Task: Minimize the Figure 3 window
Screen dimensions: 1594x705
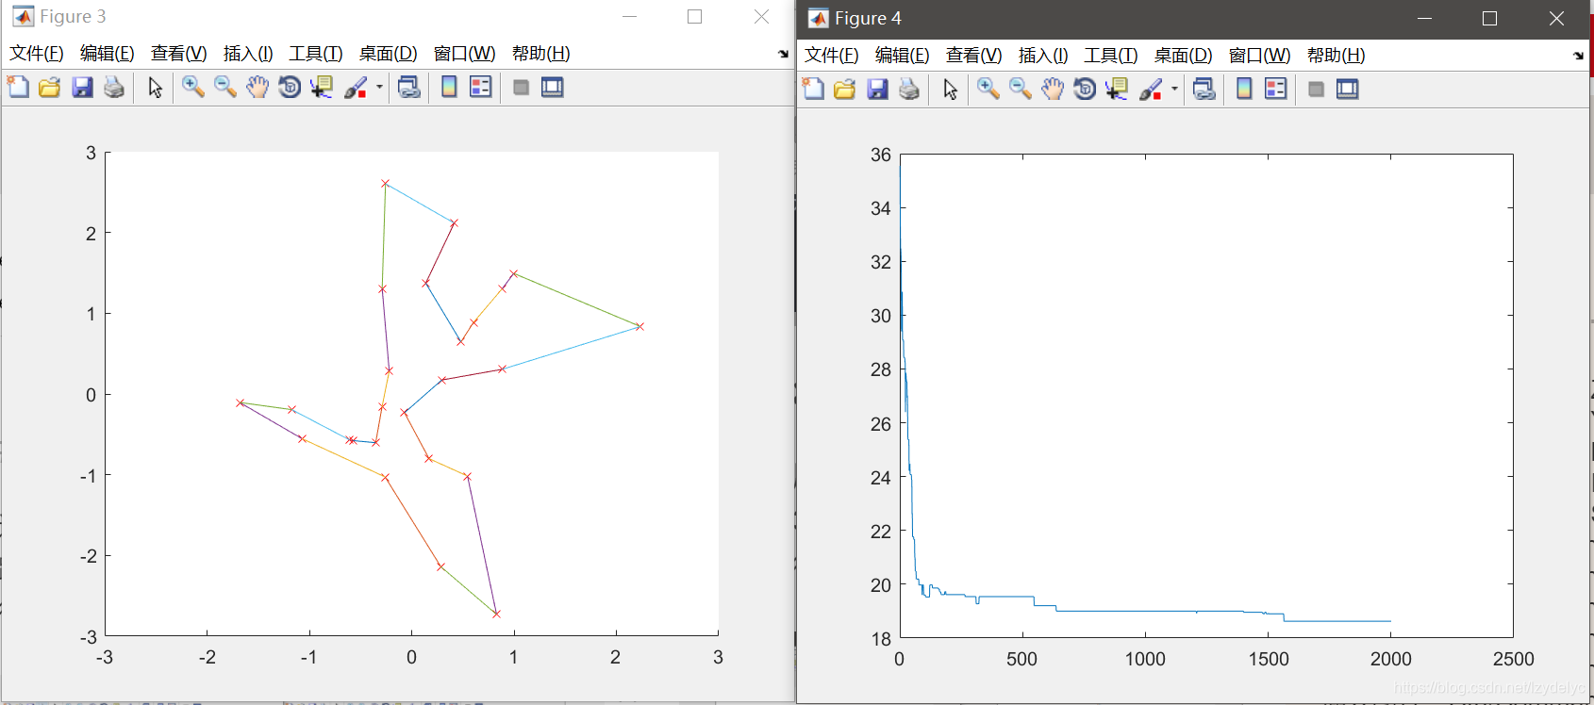Action: pos(630,17)
